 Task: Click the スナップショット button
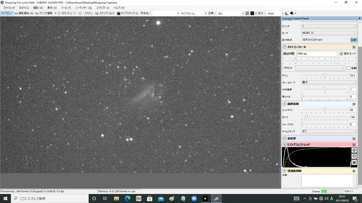coord(105,13)
